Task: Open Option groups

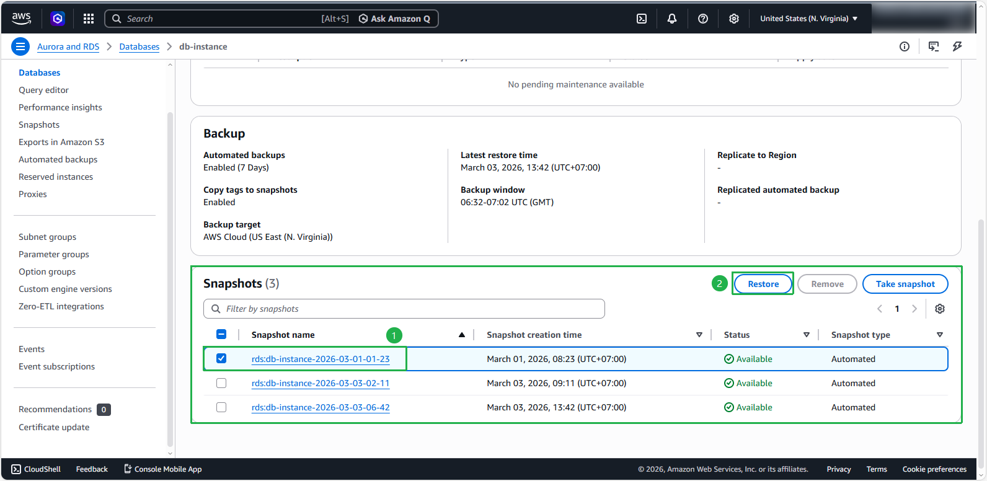Action: click(47, 271)
